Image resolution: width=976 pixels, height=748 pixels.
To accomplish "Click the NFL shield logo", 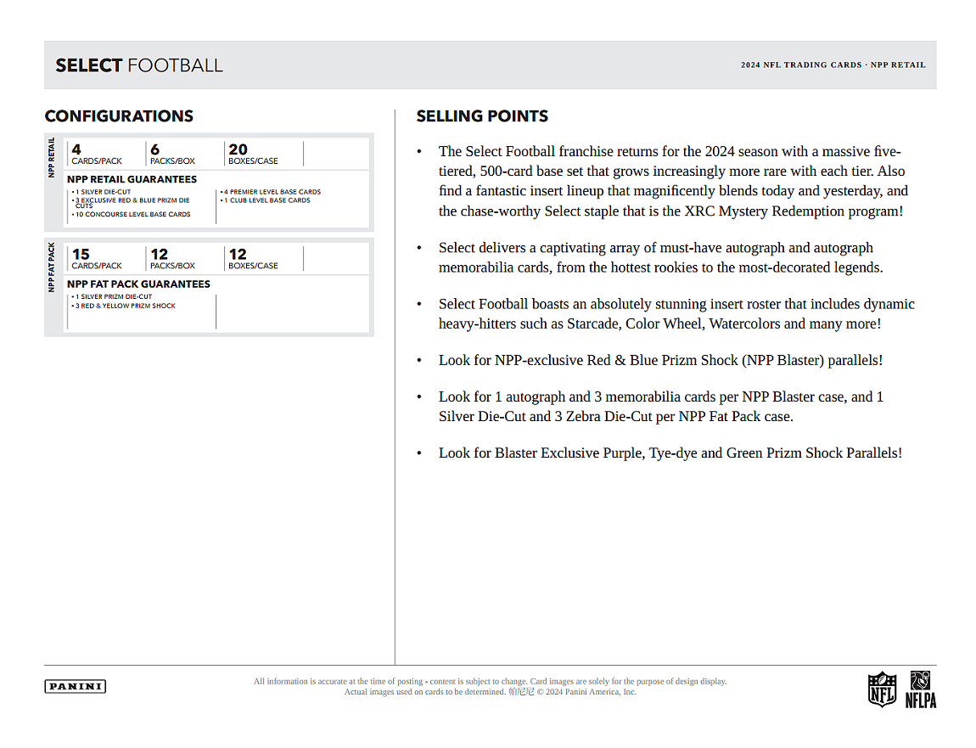I will 882,689.
